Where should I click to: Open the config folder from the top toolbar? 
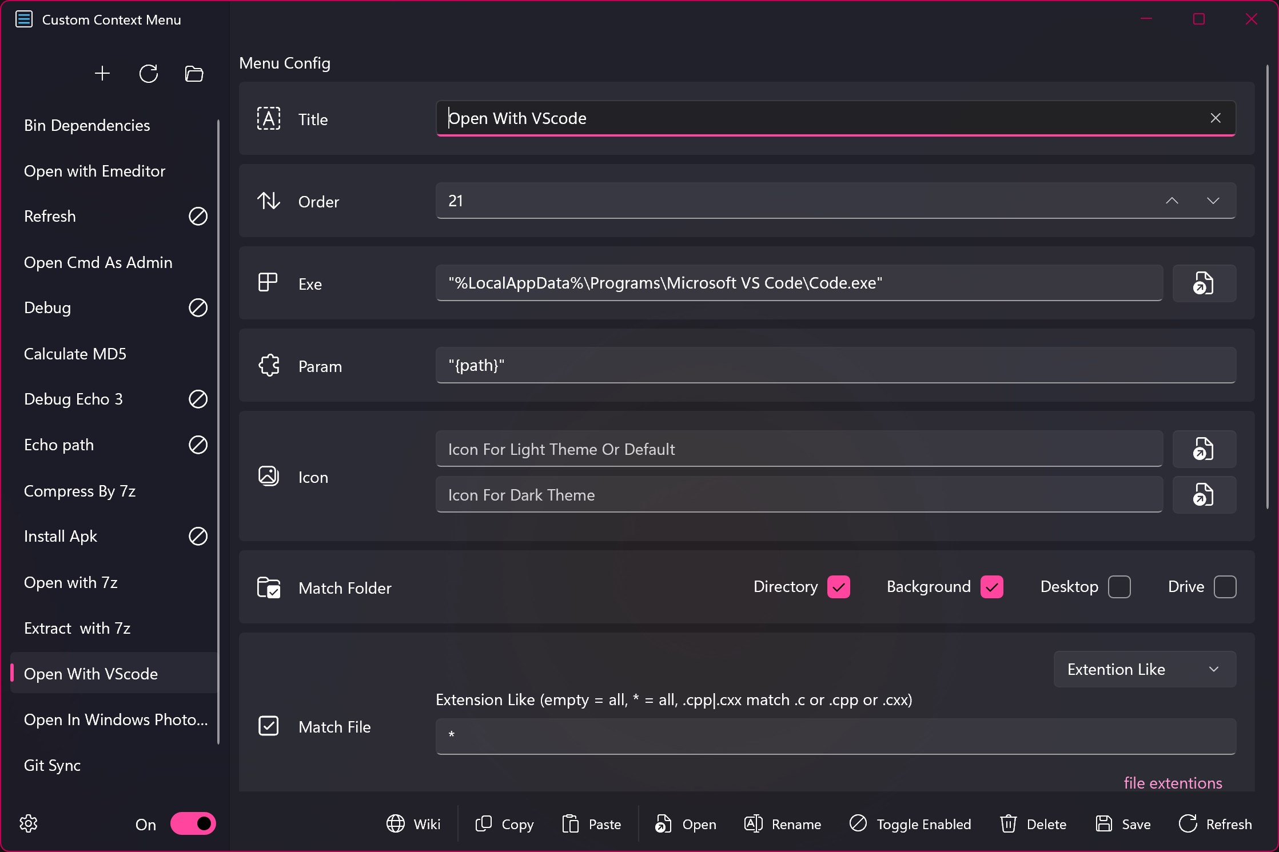(194, 73)
